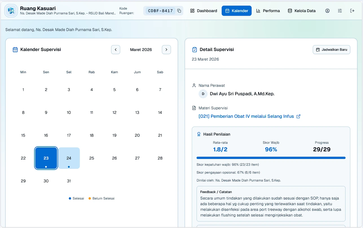Pick date 13 on the calendar

pyautogui.click(x=137, y=112)
